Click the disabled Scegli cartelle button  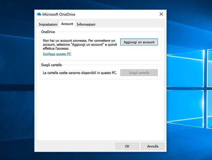coord(139,73)
